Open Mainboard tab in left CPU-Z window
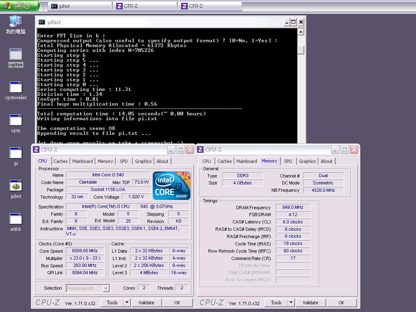 [x=82, y=161]
